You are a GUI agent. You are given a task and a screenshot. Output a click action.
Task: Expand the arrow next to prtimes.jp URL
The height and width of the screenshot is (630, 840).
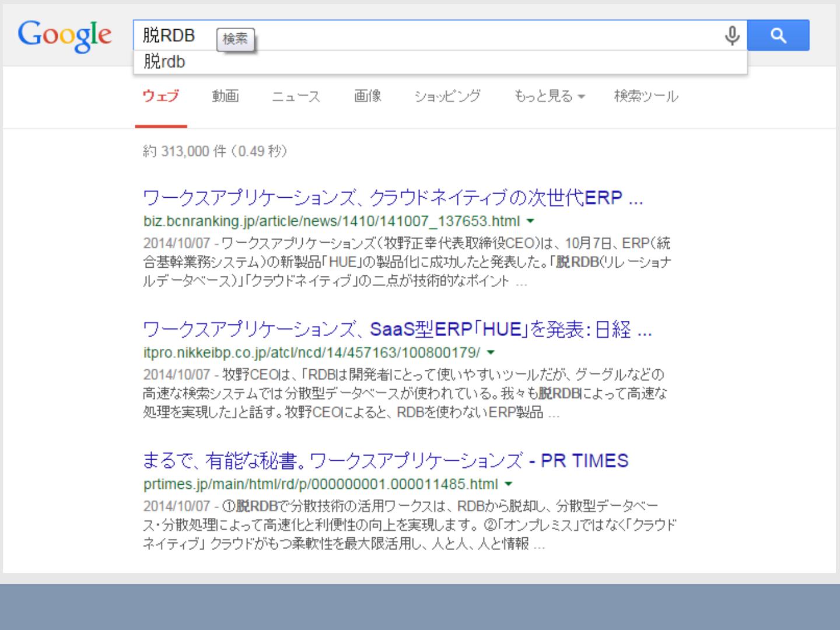click(509, 484)
